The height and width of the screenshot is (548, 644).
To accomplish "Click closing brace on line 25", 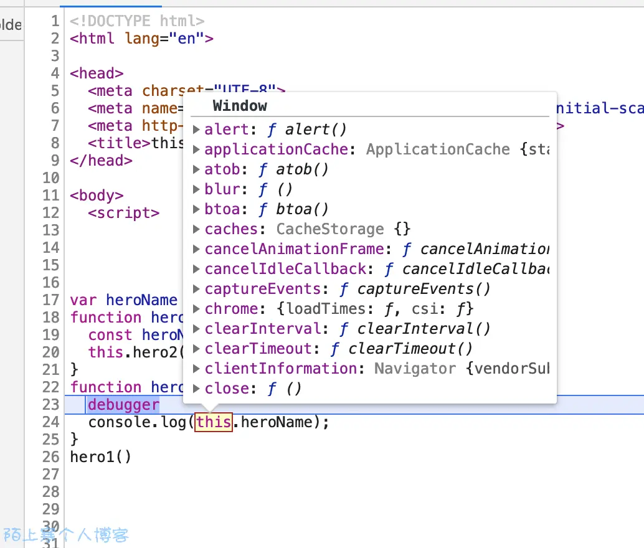I will [x=74, y=440].
